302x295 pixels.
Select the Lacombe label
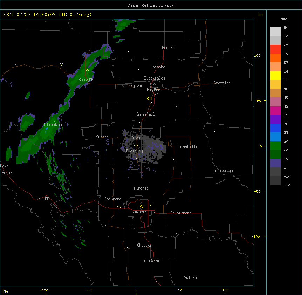[x=158, y=67]
